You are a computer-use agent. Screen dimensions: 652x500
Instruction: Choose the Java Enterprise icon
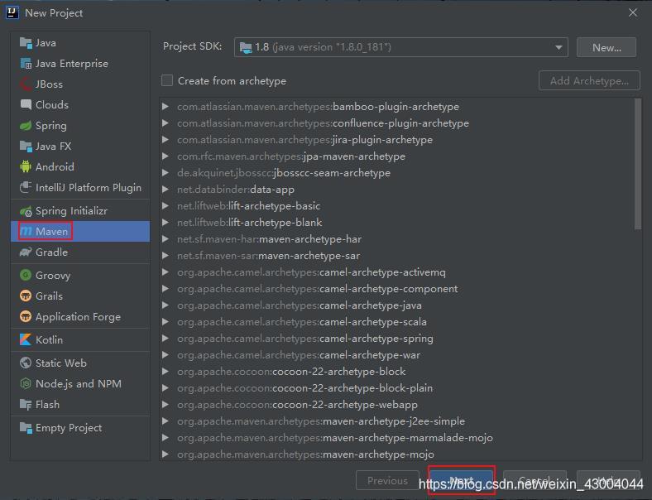click(x=26, y=64)
